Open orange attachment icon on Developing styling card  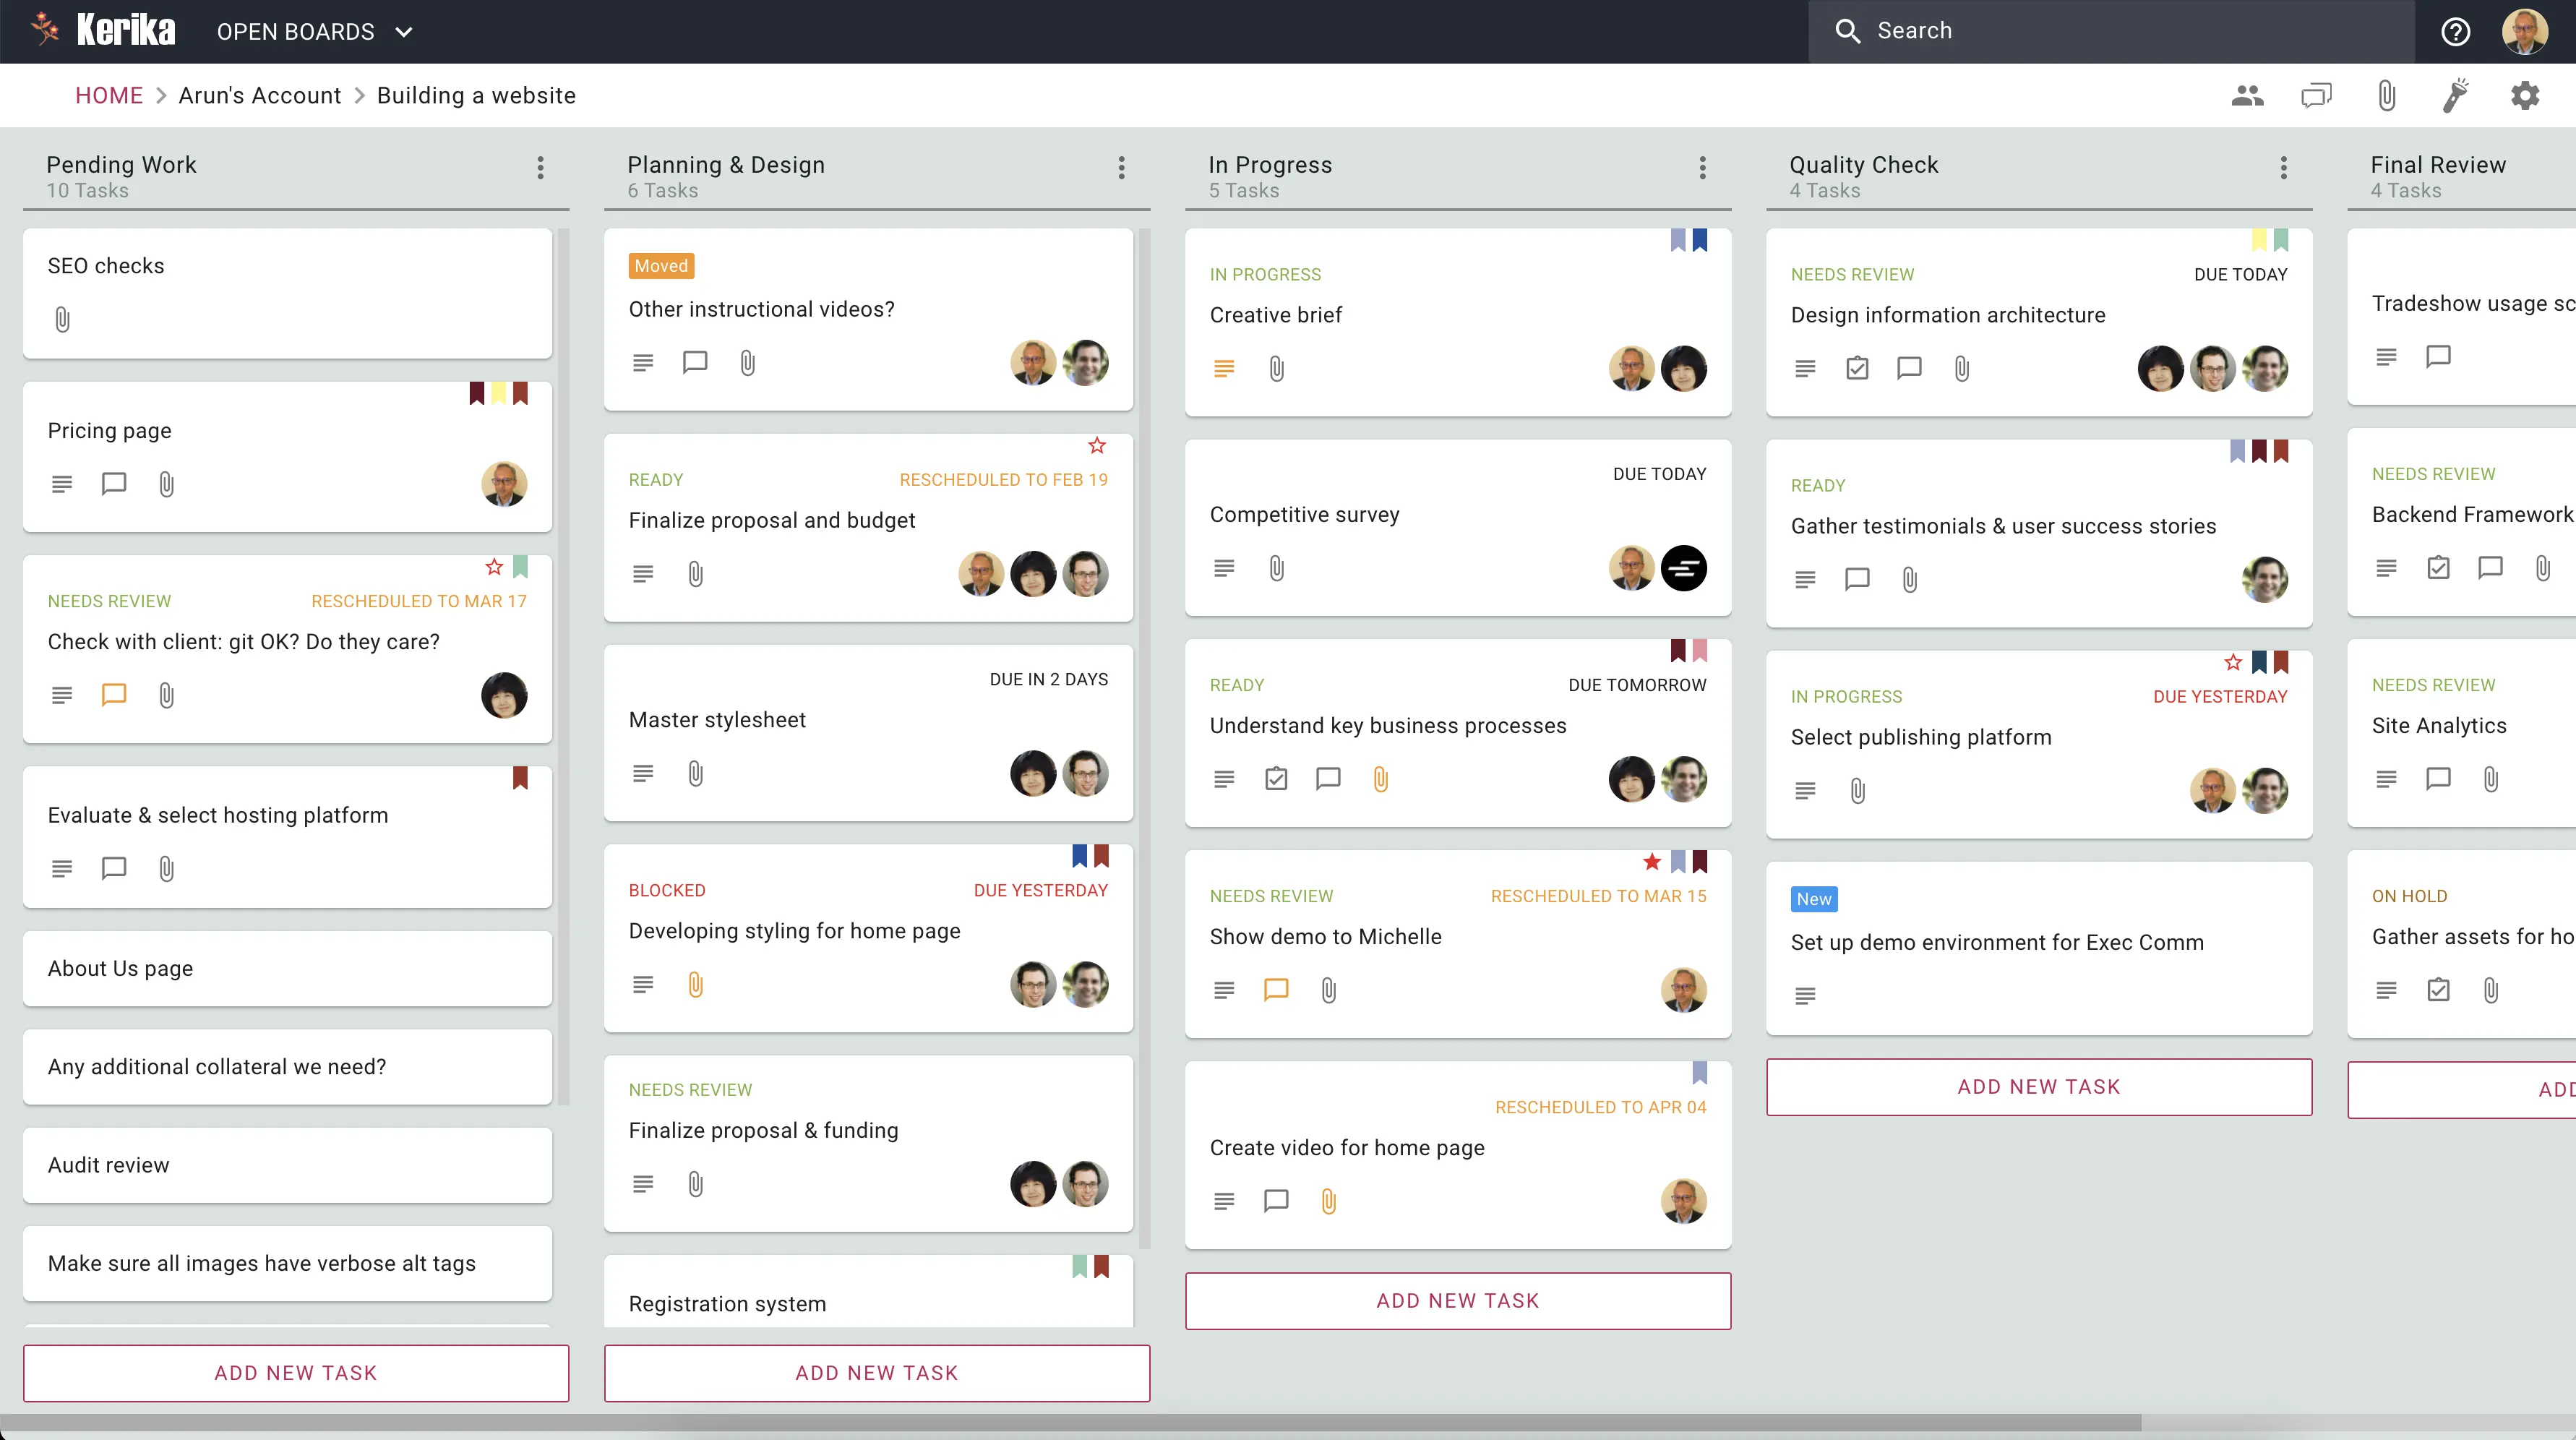click(696, 985)
